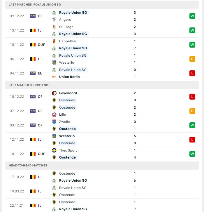Click the L badge for Feyenoord match
The width and height of the screenshot is (204, 212).
click(x=192, y=97)
